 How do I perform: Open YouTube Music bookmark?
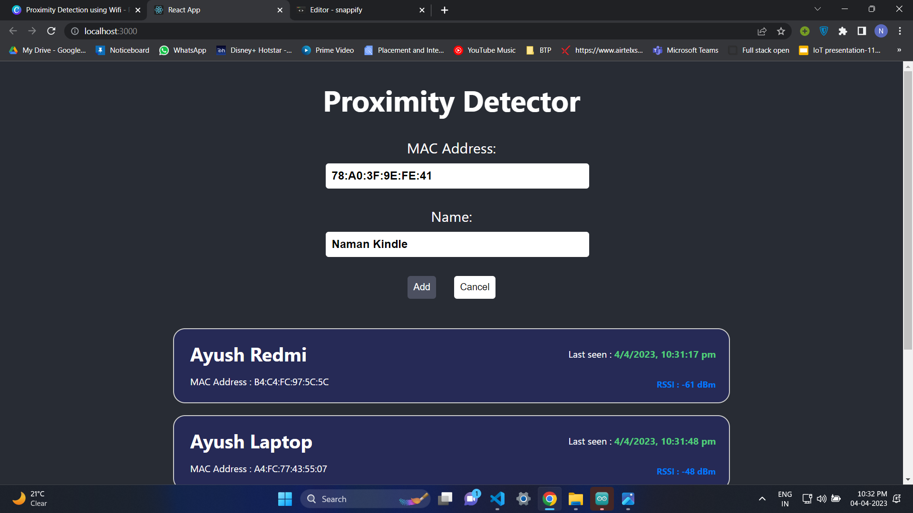click(485, 50)
